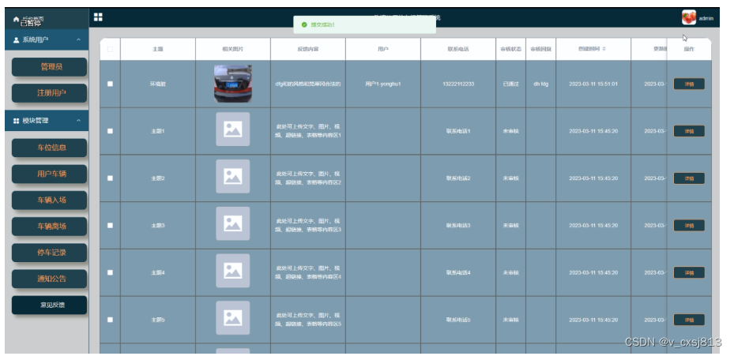Image resolution: width=734 pixels, height=356 pixels.
Task: Click 联系电话3 cell
Action: coord(458,226)
